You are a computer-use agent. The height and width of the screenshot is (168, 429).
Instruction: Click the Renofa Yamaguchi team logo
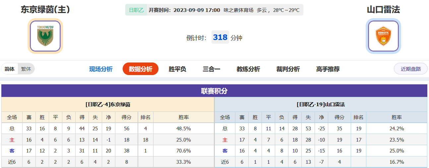click(x=383, y=36)
